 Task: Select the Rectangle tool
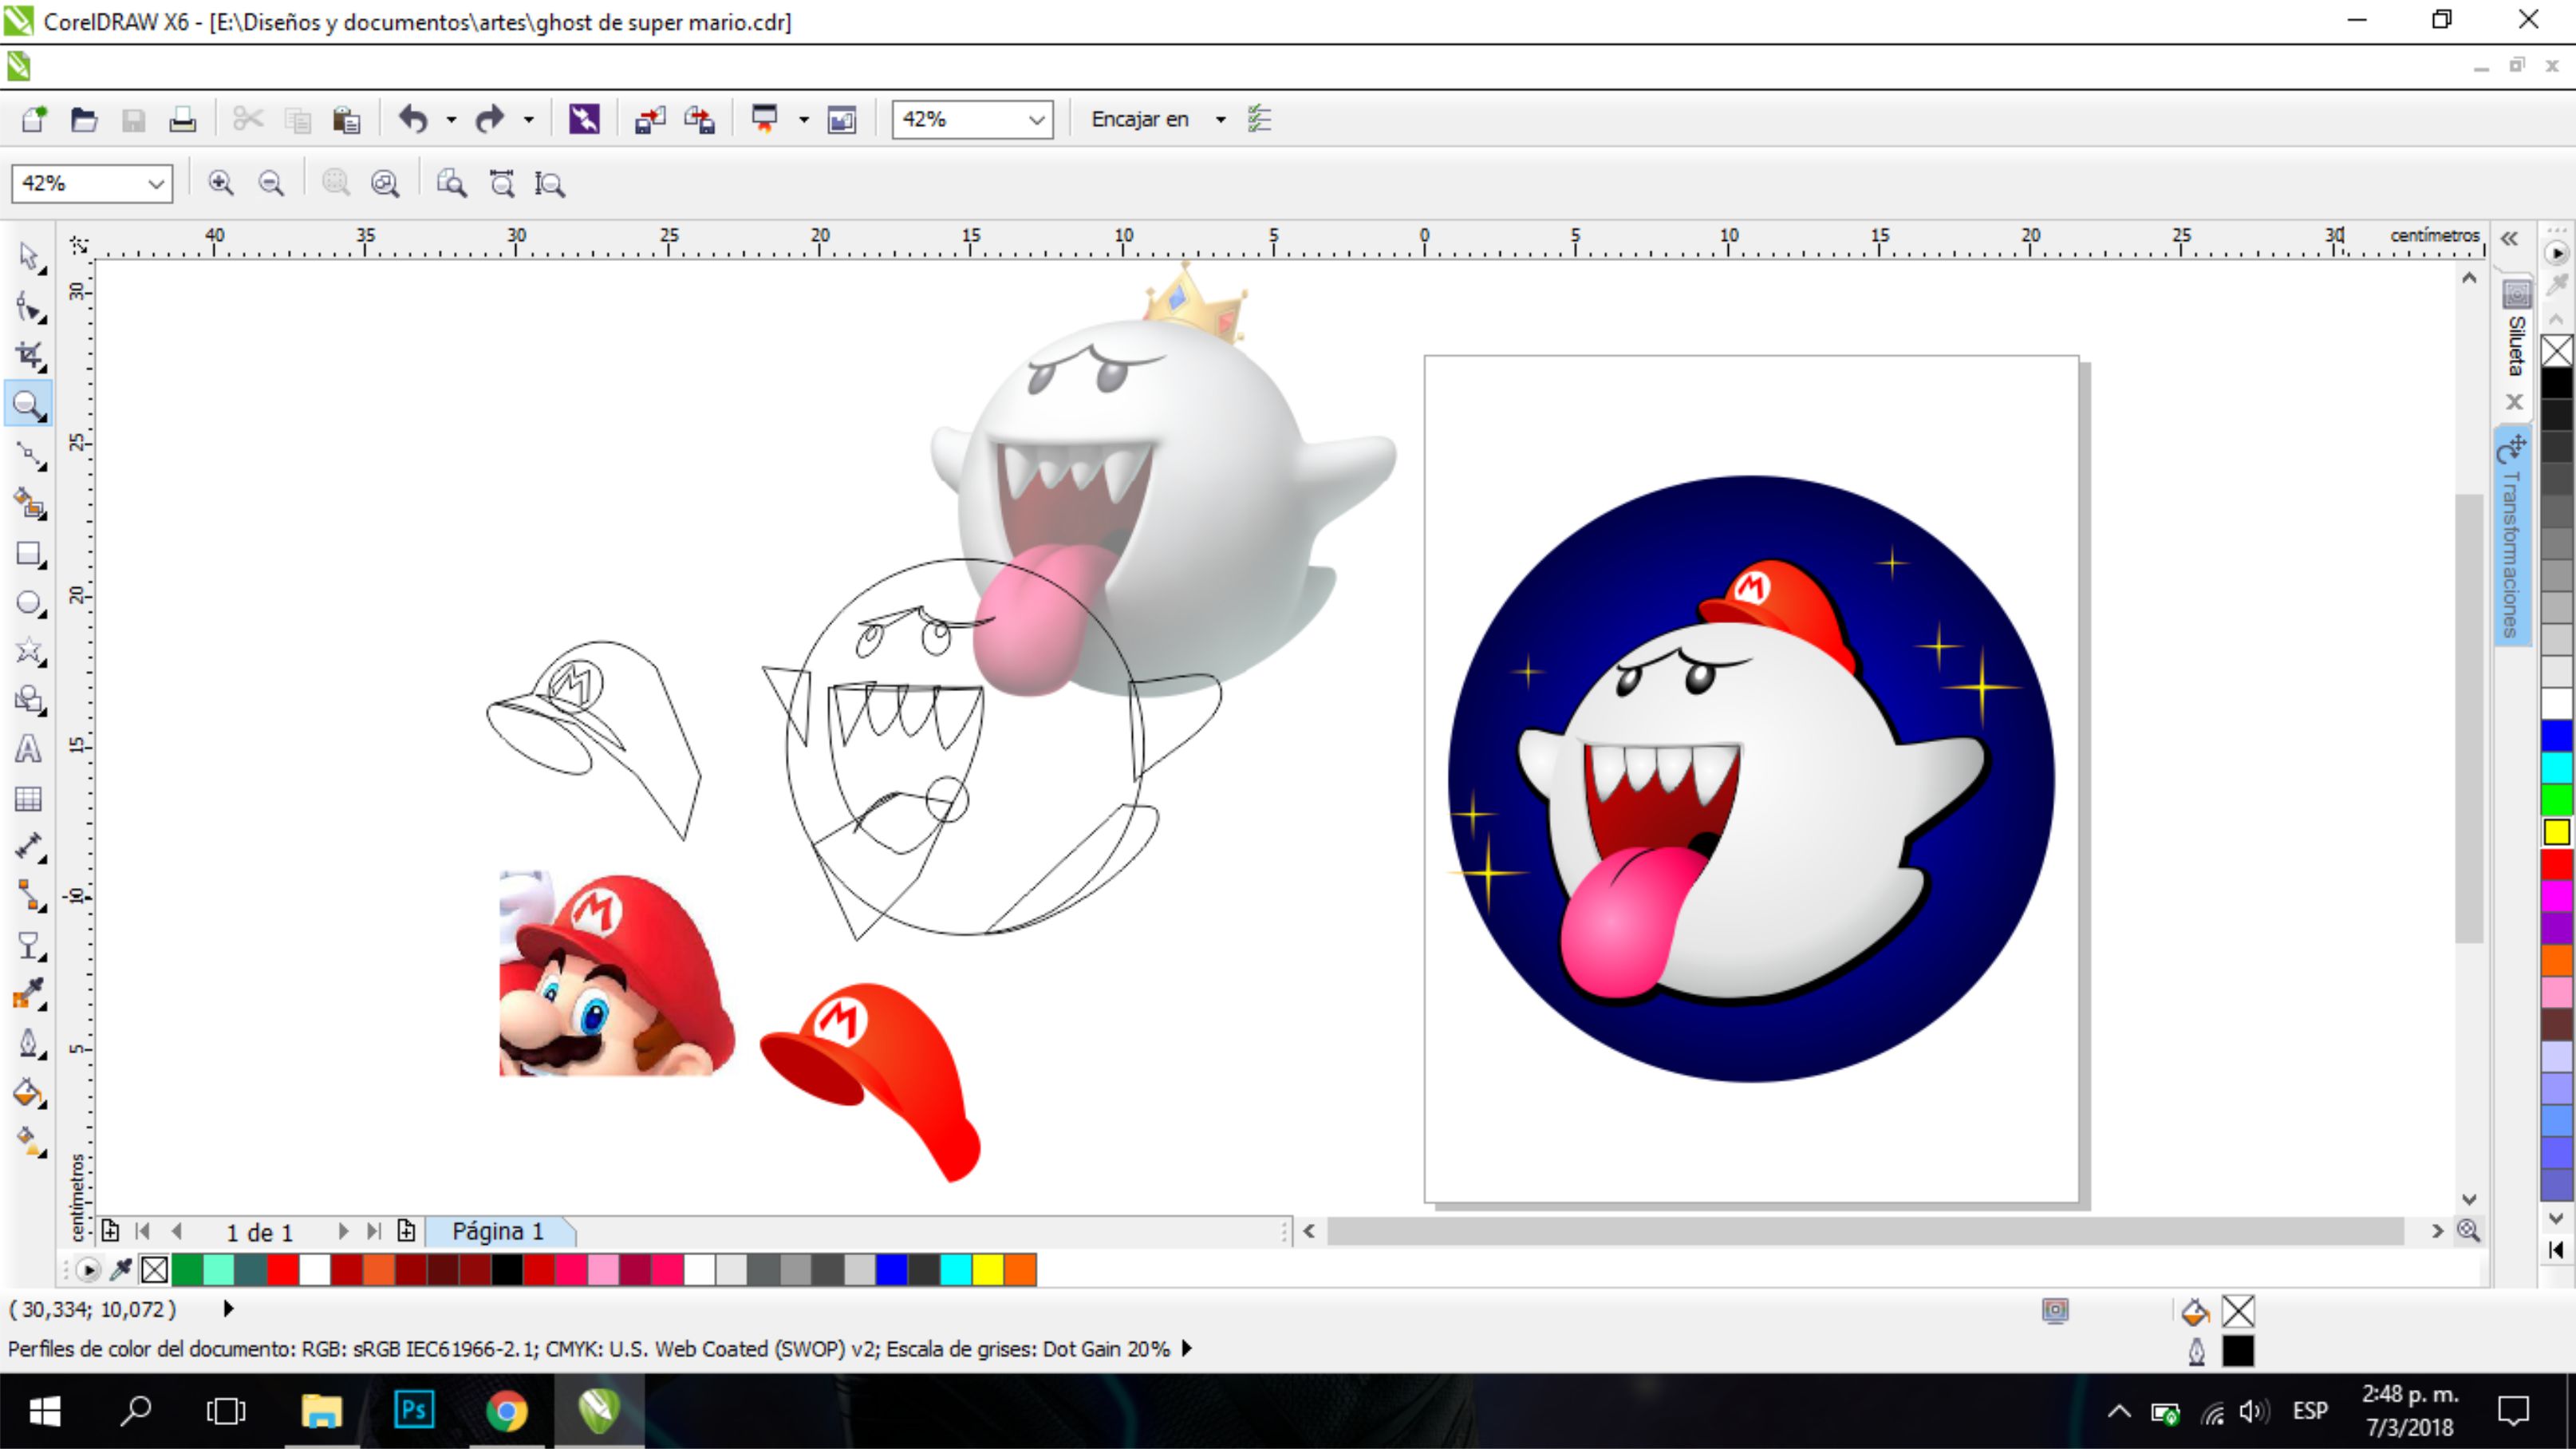click(29, 554)
